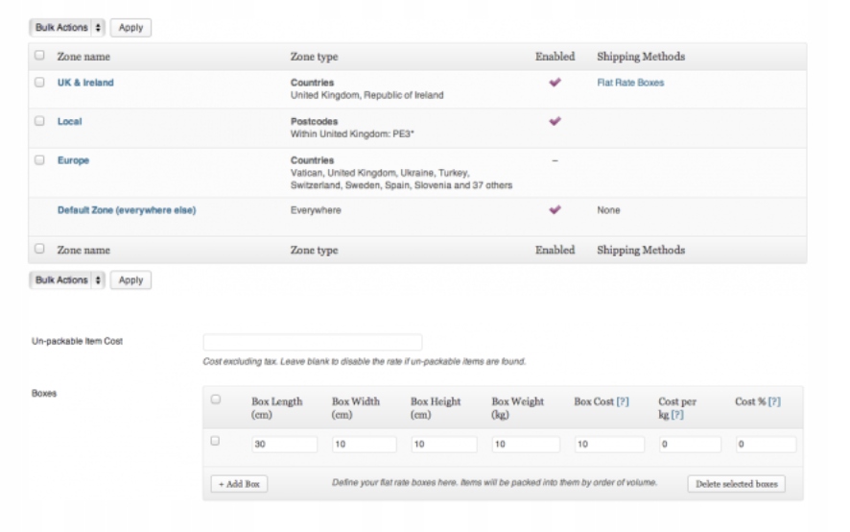The width and height of the screenshot is (850, 532).
Task: Click Delete selected boxes button
Action: pyautogui.click(x=736, y=484)
